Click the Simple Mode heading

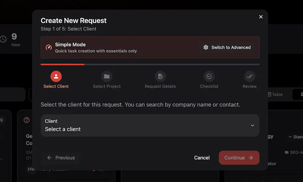[70, 45]
